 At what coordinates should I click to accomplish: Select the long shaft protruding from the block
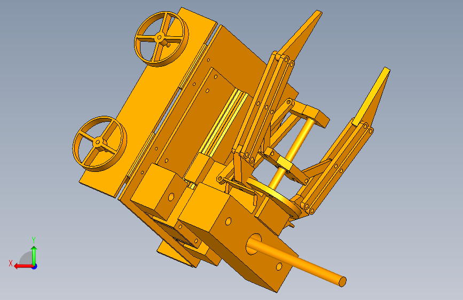tap(296, 259)
